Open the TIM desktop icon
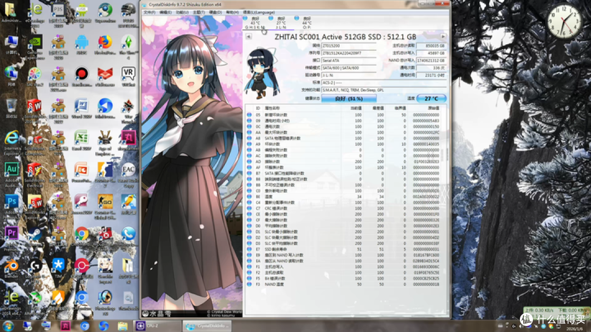 58,268
